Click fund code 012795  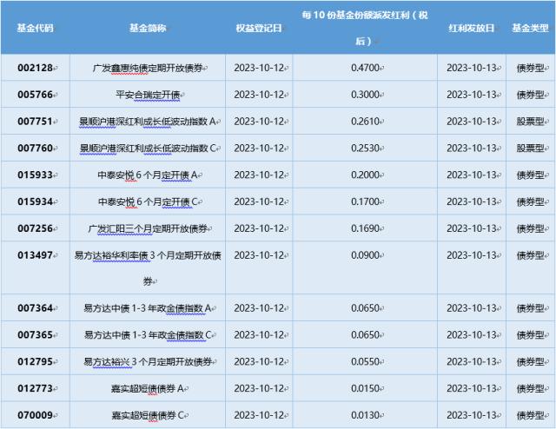pos(35,361)
